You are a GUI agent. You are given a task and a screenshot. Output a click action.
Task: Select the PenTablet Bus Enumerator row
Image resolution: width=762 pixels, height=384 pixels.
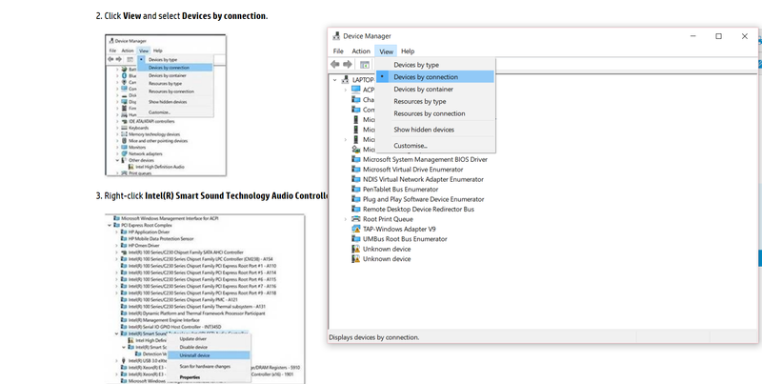coord(400,189)
